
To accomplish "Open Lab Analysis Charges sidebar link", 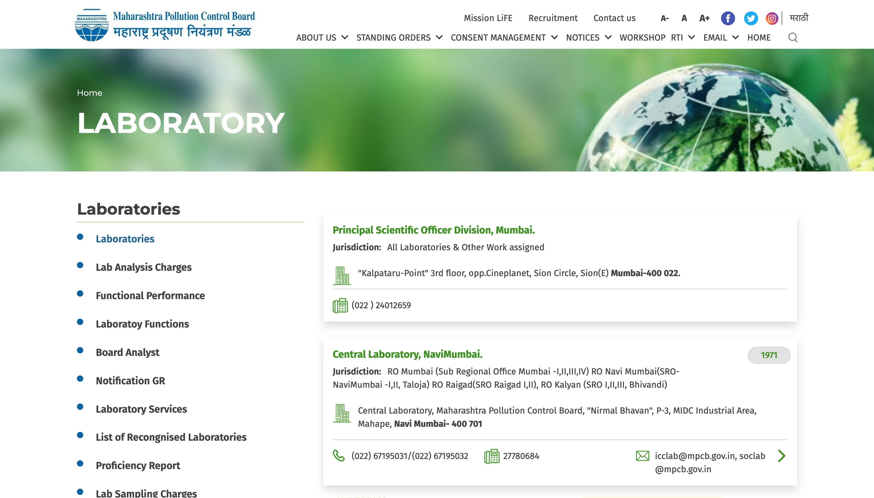I will (x=143, y=267).
